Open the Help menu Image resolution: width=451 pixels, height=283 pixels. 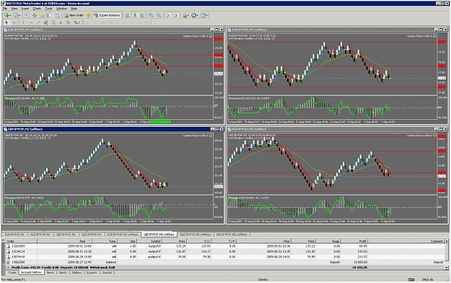coord(74,9)
